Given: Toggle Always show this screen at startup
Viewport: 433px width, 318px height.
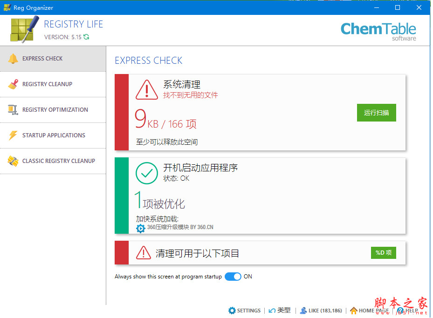Looking at the screenshot, I should pos(233,276).
